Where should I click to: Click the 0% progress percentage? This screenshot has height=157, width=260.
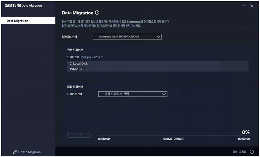coord(246,132)
